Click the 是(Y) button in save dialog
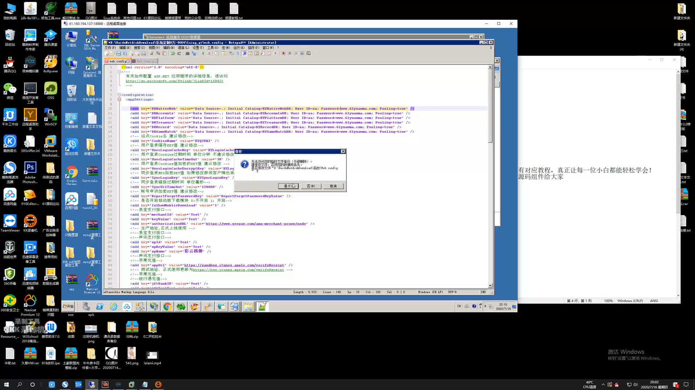The height and width of the screenshot is (390, 695). [x=288, y=186]
